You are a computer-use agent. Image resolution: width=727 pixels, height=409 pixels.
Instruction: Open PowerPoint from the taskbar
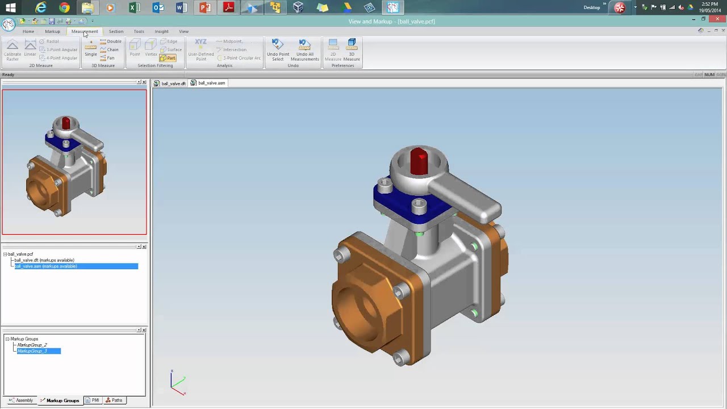click(205, 7)
